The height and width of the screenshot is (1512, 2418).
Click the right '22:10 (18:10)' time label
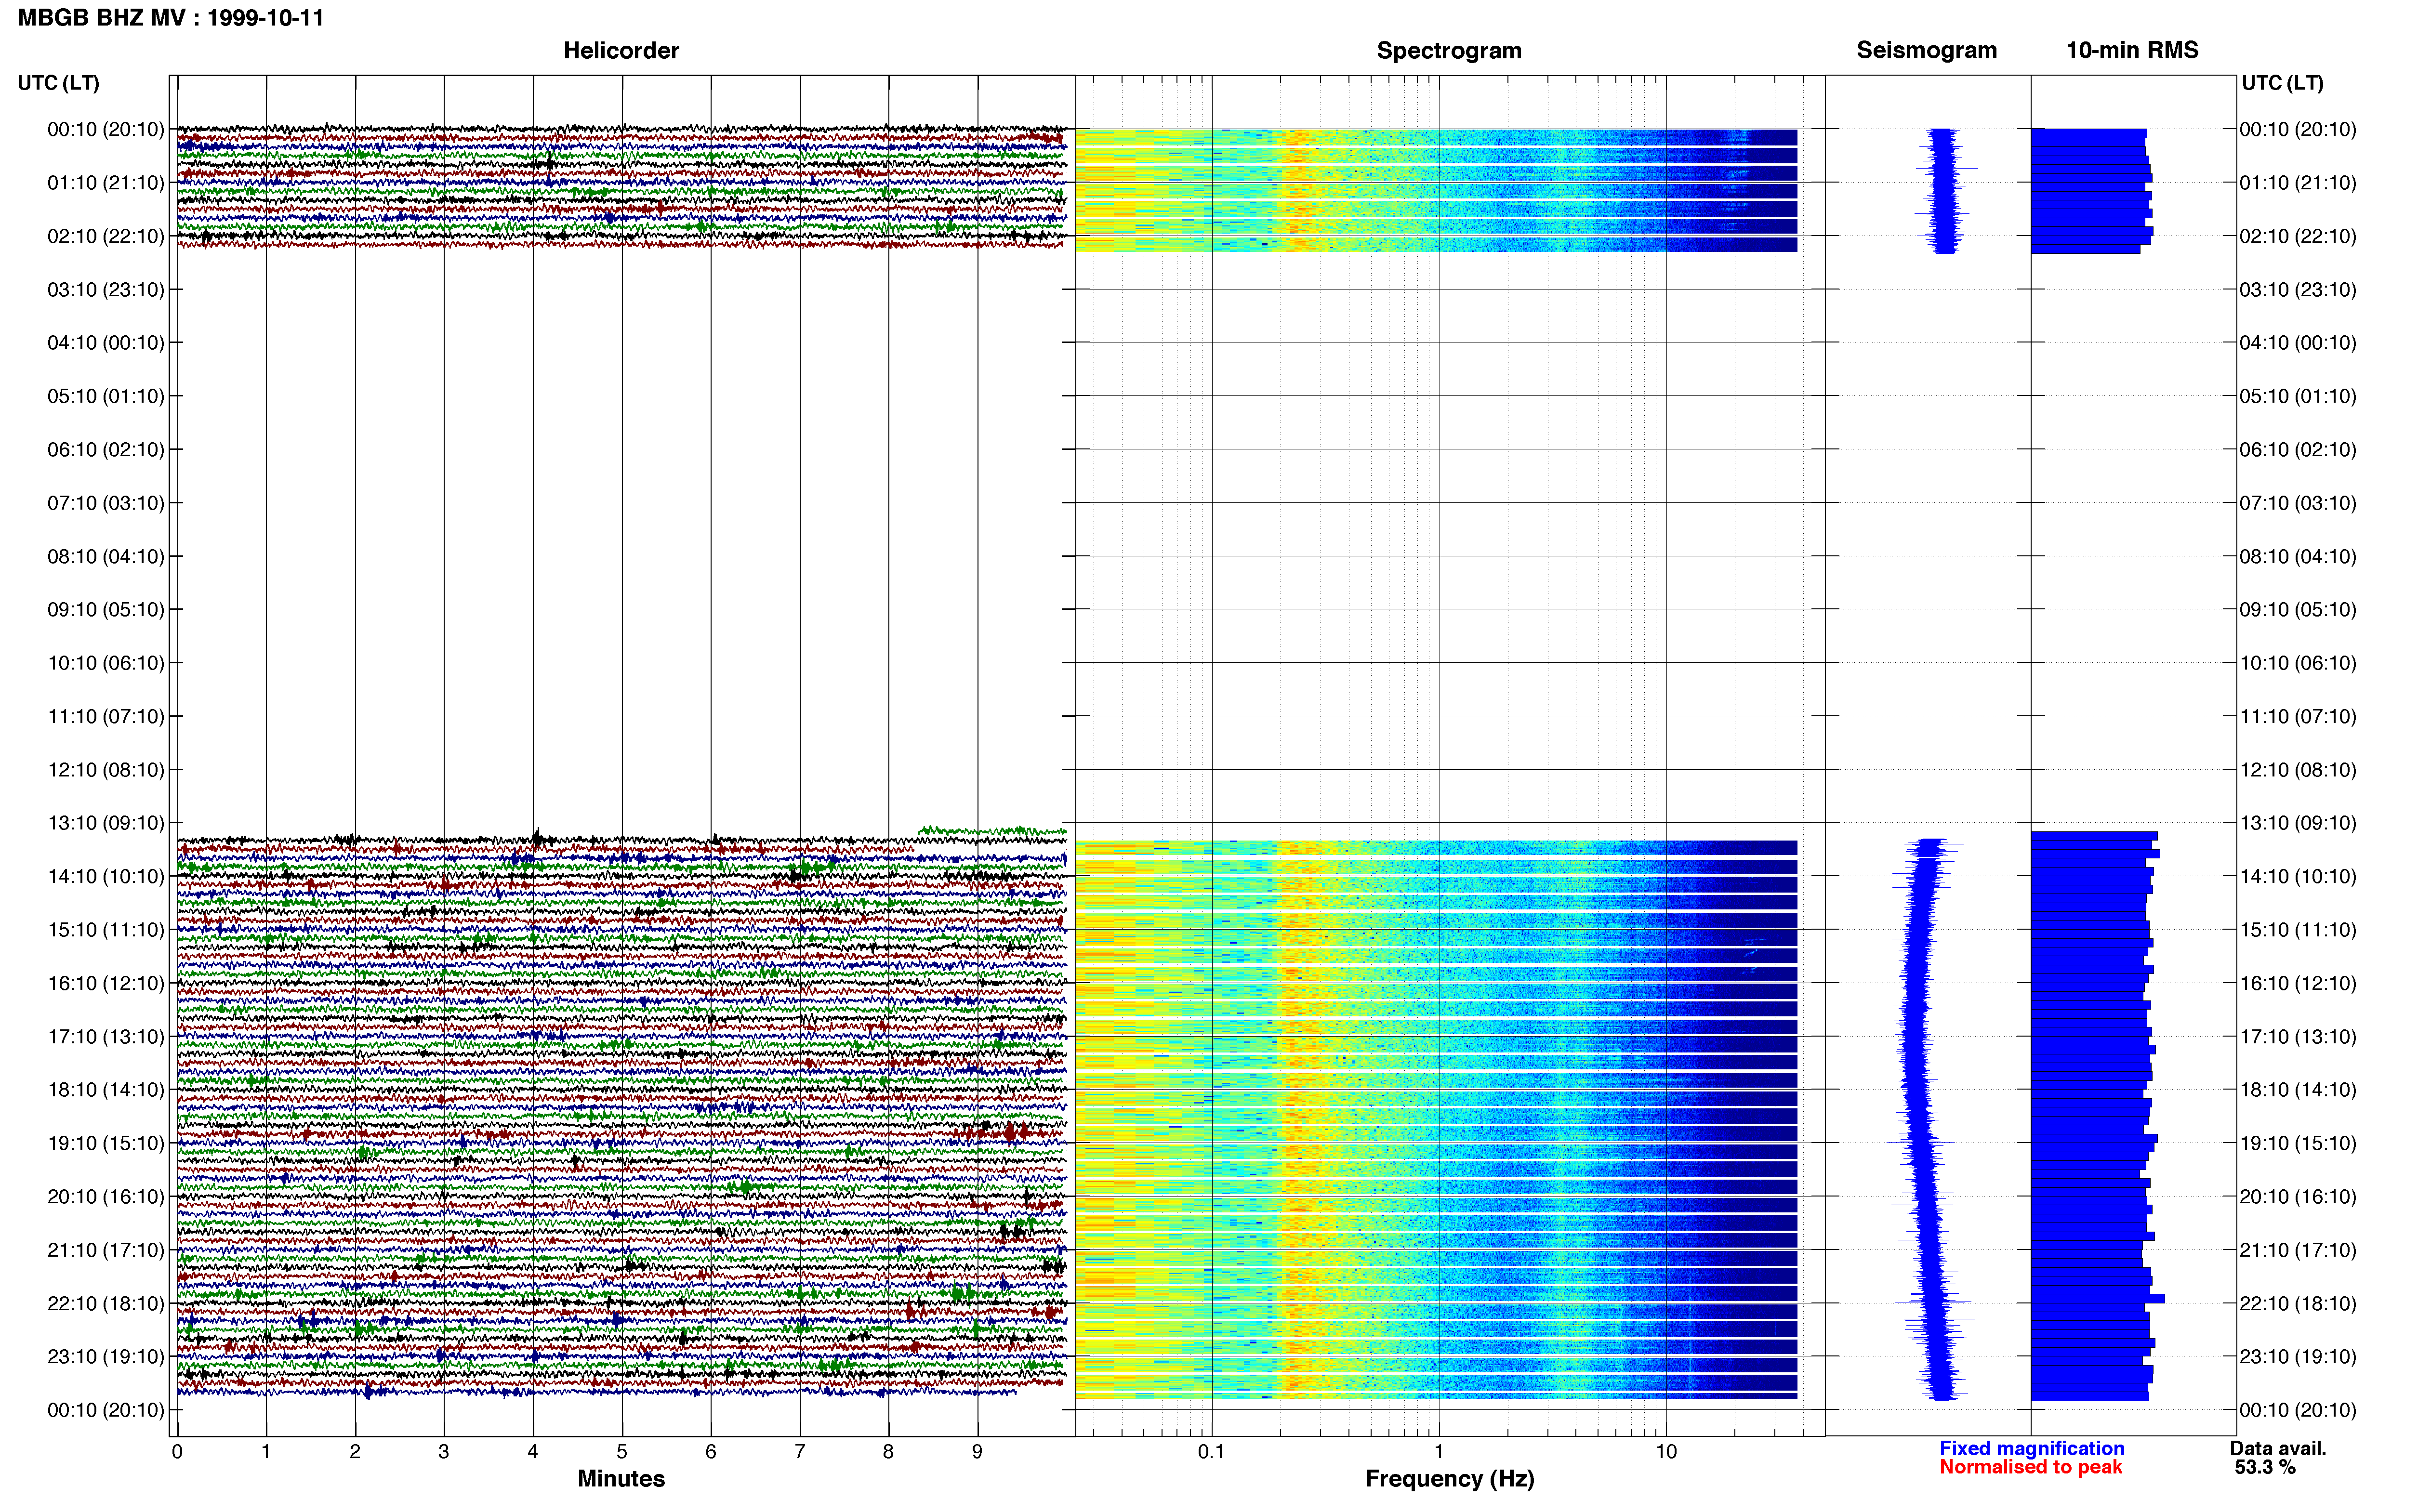pyautogui.click(x=2298, y=1303)
